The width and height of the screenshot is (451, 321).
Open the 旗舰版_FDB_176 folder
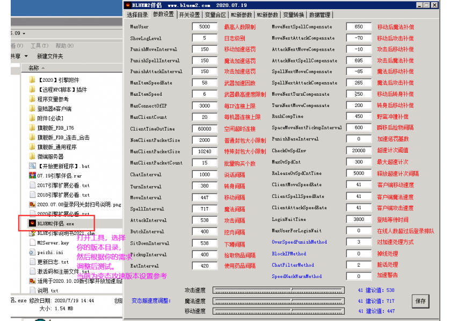click(55, 127)
